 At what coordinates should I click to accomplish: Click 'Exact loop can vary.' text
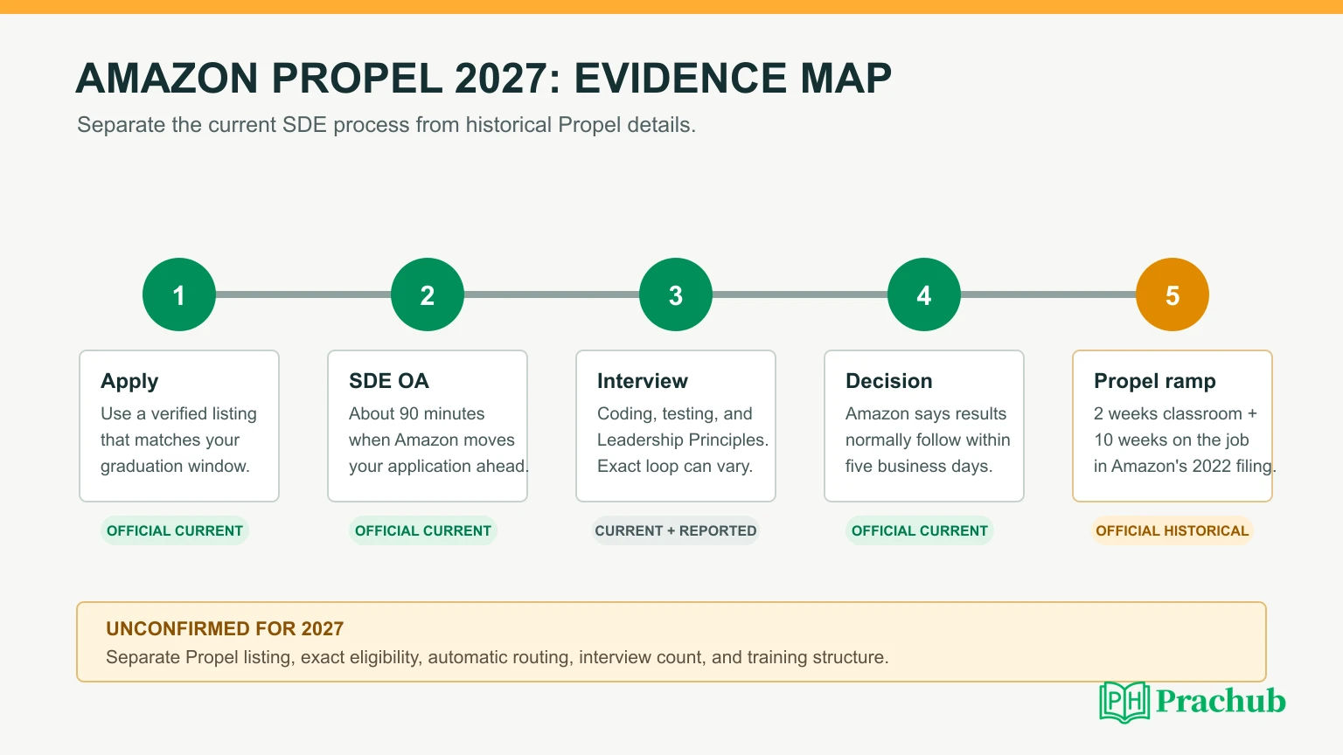coord(675,466)
